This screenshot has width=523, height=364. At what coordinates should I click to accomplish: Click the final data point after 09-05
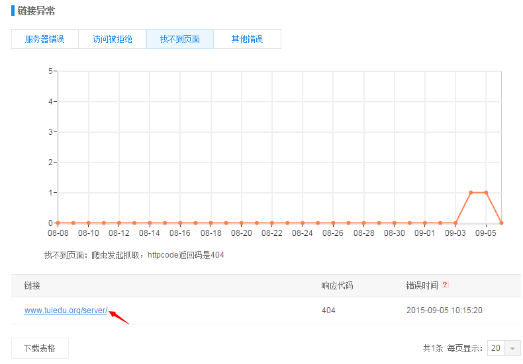click(501, 223)
